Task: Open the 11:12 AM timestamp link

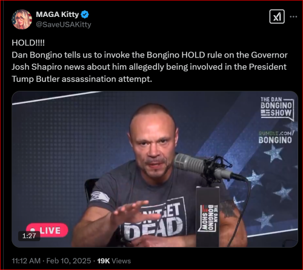Action: click(x=26, y=261)
